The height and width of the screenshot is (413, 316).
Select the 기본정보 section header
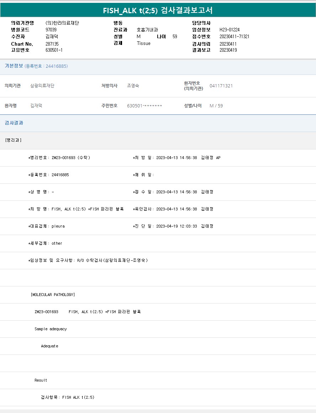[x=14, y=66]
